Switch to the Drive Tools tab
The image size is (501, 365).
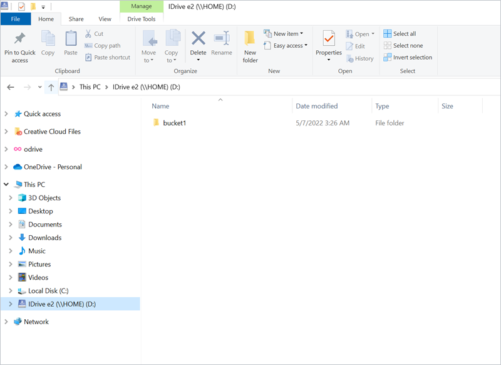[x=142, y=19]
